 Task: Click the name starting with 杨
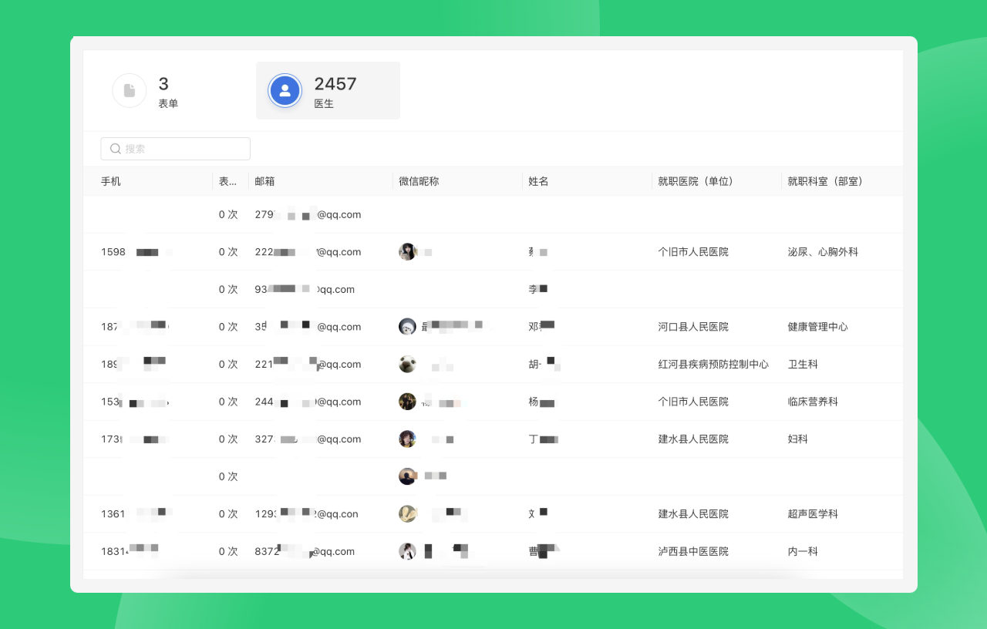coord(542,402)
